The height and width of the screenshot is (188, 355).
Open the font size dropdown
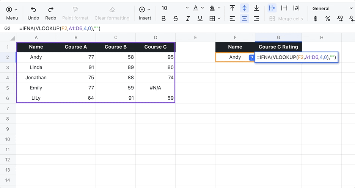coord(187,8)
